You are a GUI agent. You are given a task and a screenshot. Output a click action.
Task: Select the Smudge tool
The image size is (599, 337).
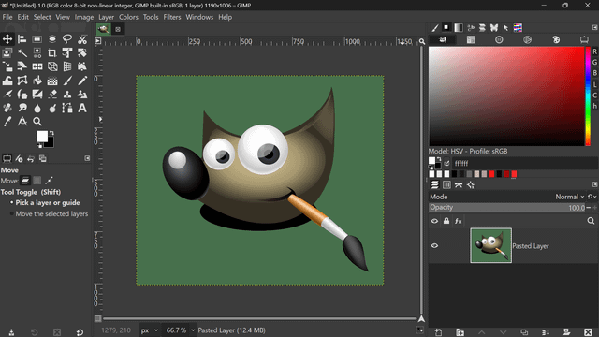click(x=22, y=108)
